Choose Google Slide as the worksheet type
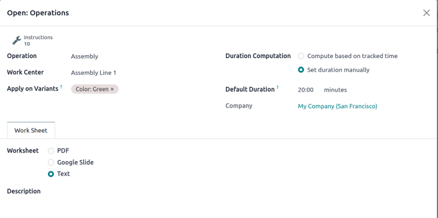Image resolution: width=438 pixels, height=218 pixels. tap(51, 162)
